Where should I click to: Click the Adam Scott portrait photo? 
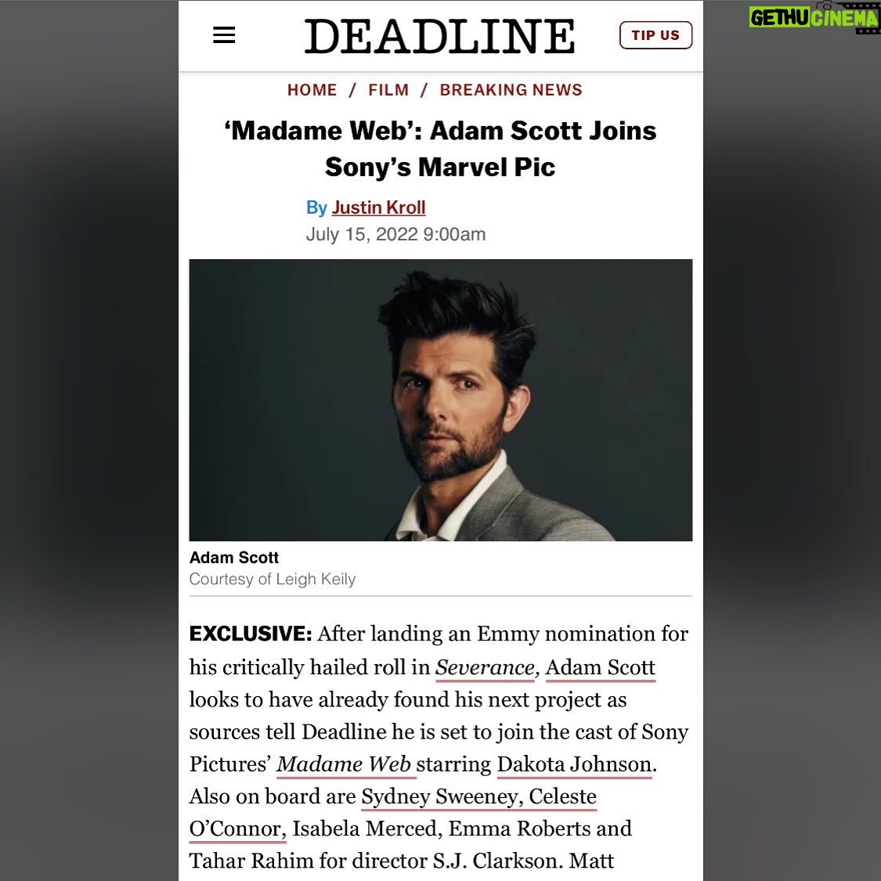[440, 399]
